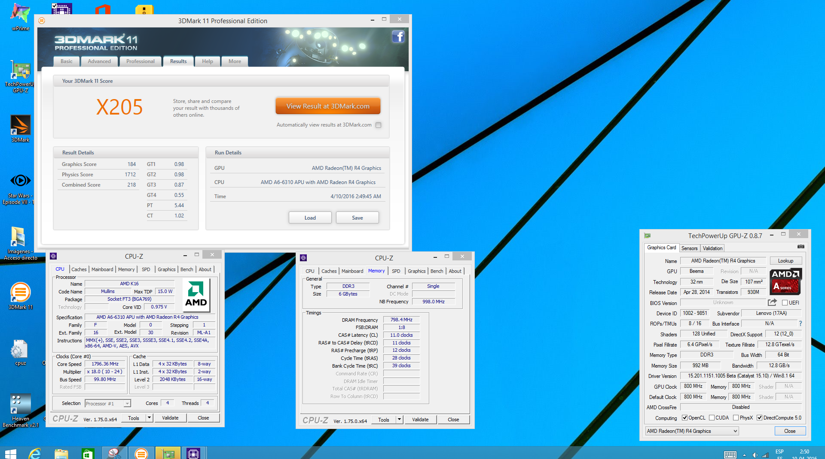
Task: Open the Processor #1 selection dropdown
Action: pos(107,403)
